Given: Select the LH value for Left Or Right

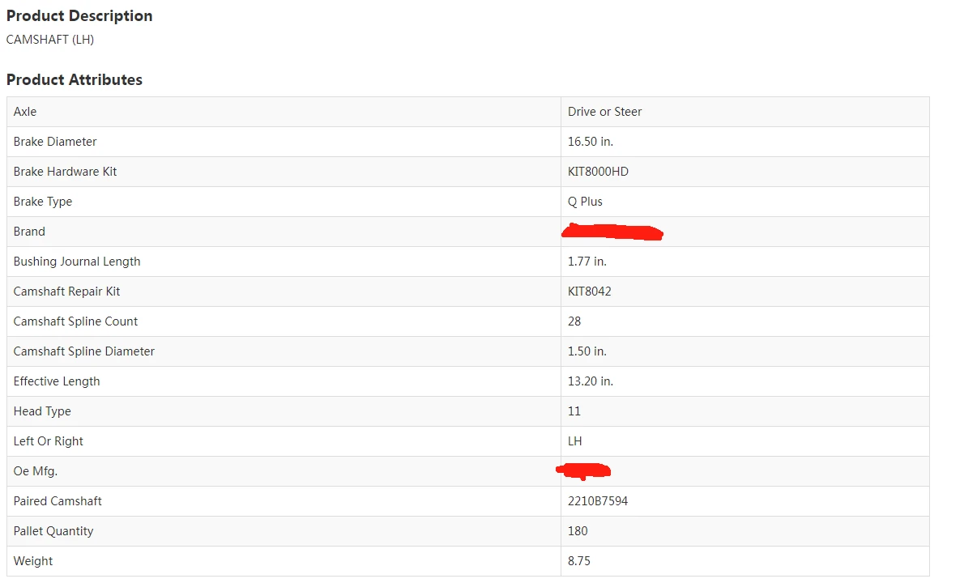Looking at the screenshot, I should 575,441.
